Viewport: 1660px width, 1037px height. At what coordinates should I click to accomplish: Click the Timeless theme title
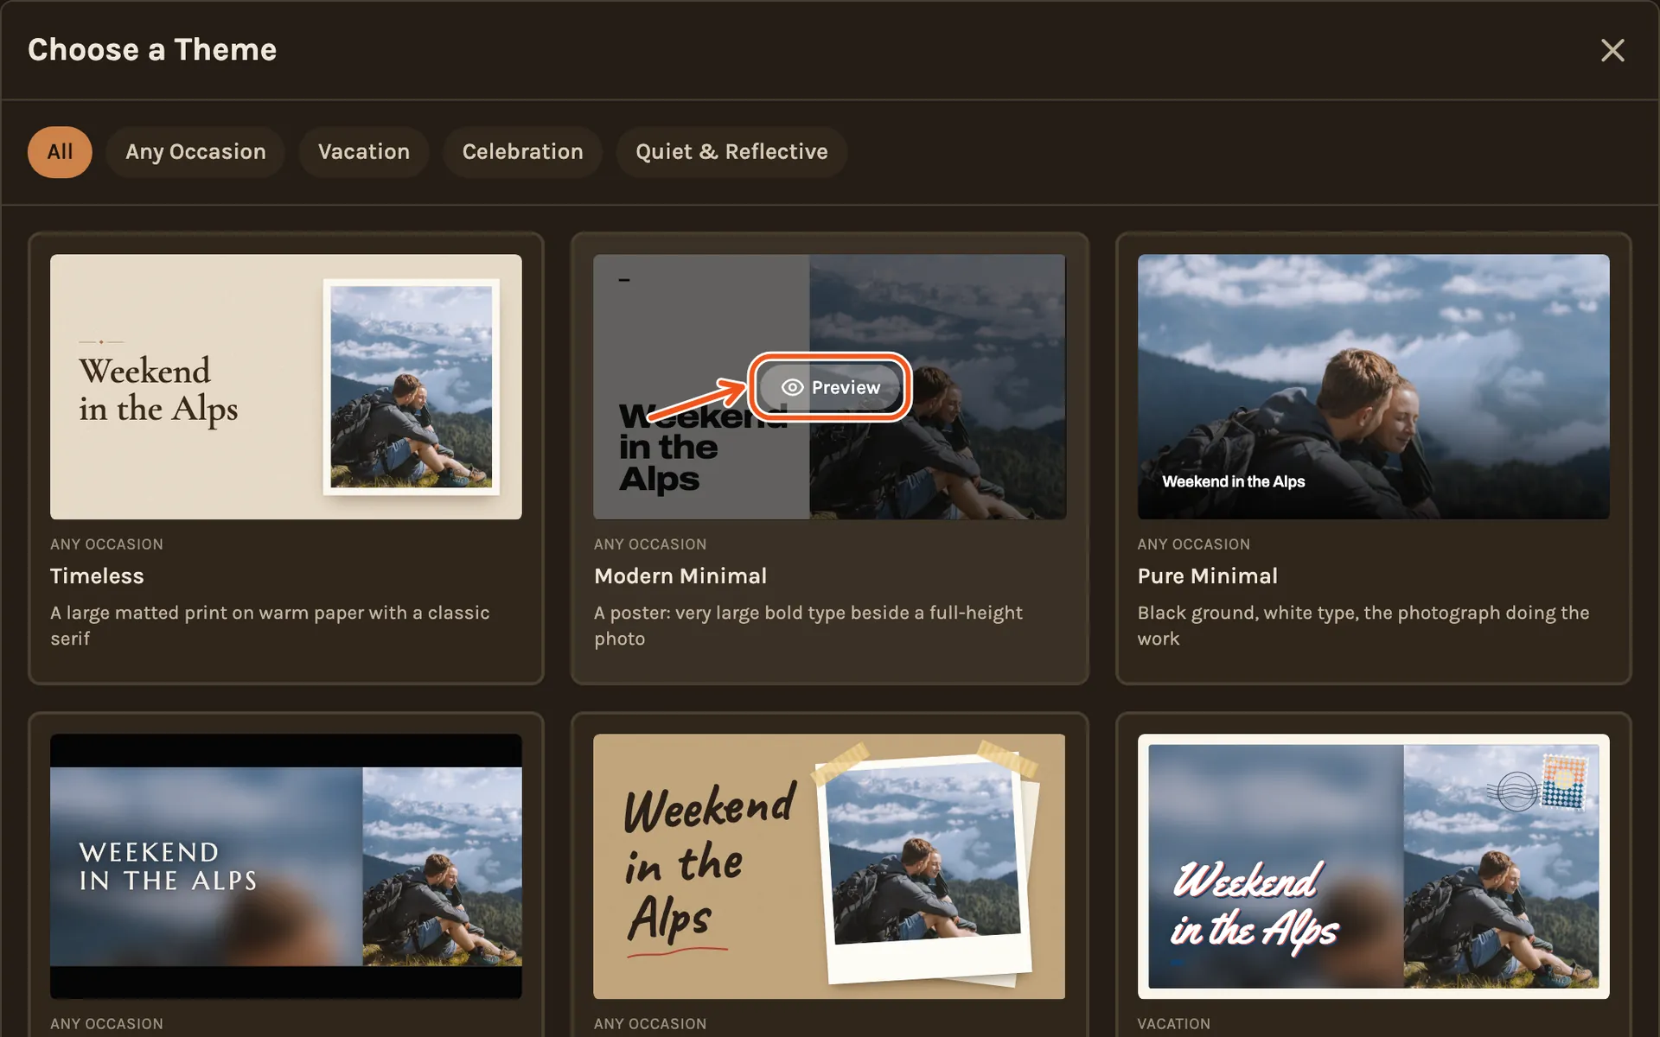(97, 576)
